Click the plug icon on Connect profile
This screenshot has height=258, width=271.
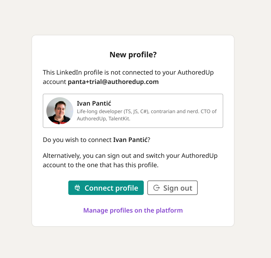click(x=77, y=188)
